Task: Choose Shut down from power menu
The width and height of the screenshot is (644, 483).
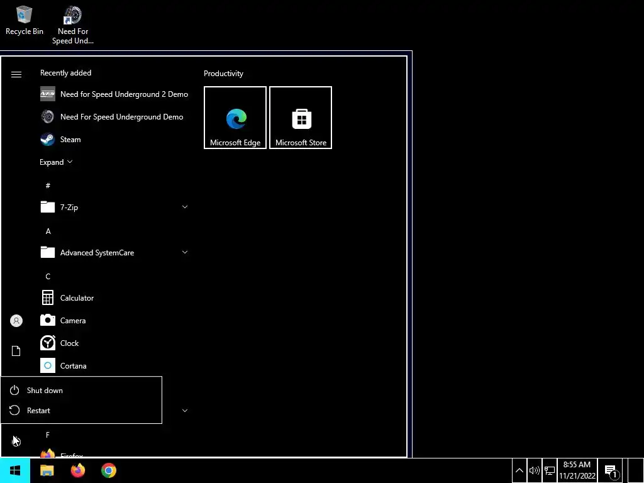Action: [x=81, y=390]
